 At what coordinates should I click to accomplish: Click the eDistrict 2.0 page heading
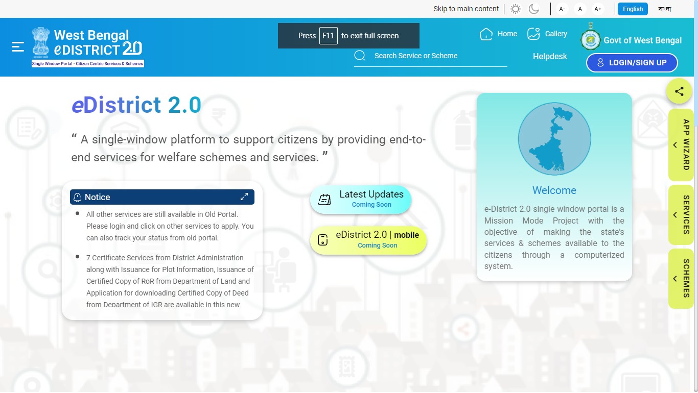[x=136, y=105]
